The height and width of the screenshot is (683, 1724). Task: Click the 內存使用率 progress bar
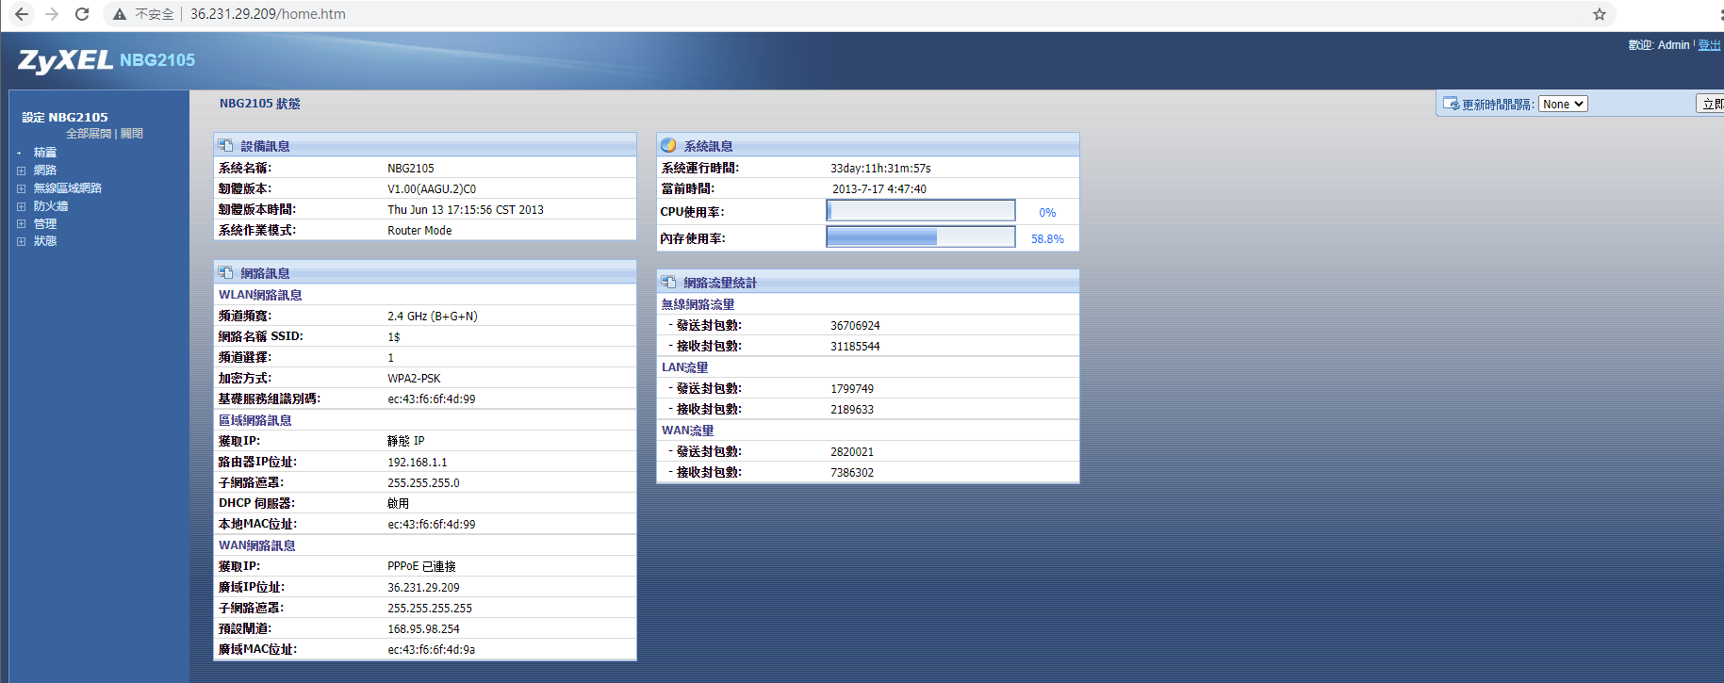coord(921,237)
